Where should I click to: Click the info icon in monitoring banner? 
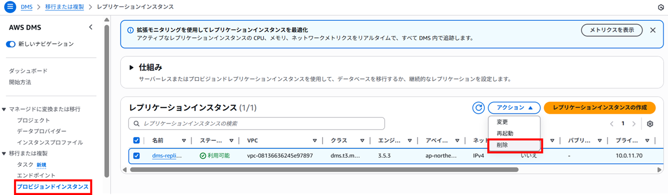(x=130, y=30)
